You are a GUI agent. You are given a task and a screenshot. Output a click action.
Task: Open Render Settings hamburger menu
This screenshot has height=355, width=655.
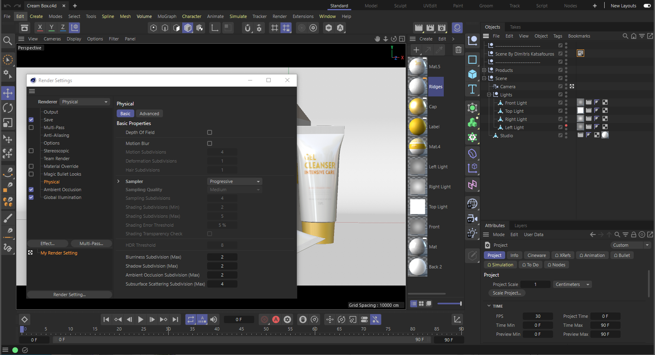point(32,91)
